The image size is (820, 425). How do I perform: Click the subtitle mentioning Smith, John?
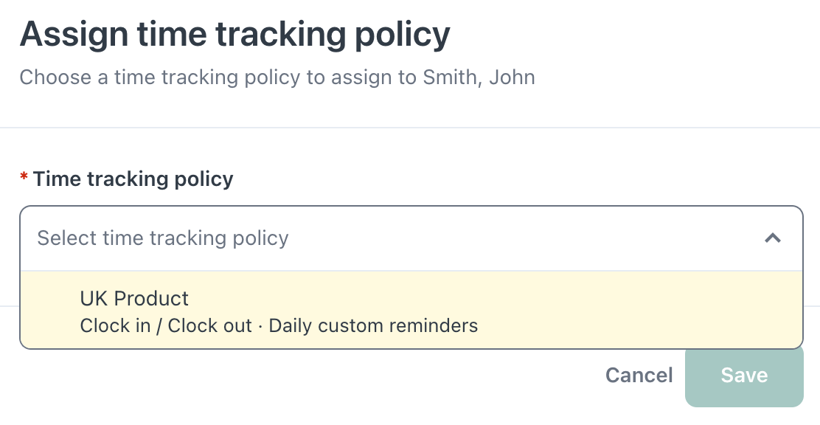277,77
